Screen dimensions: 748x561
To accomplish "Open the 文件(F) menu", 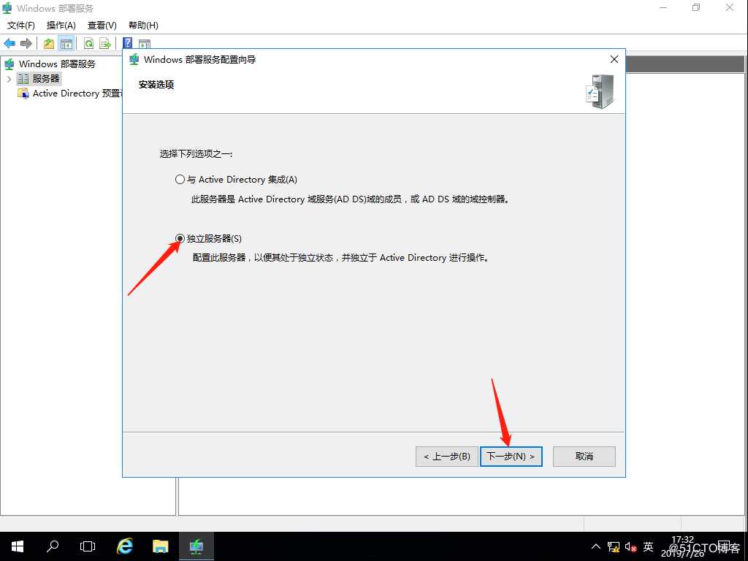I will pos(21,26).
